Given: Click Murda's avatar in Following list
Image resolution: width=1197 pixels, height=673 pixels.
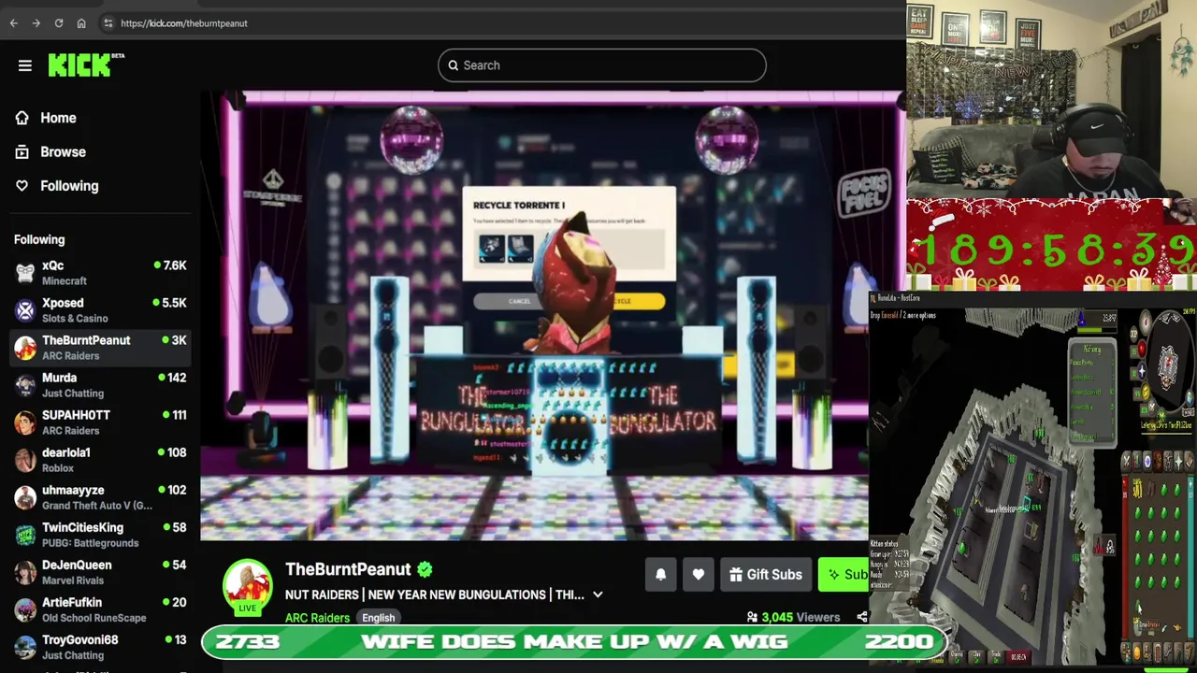Looking at the screenshot, I should point(25,385).
